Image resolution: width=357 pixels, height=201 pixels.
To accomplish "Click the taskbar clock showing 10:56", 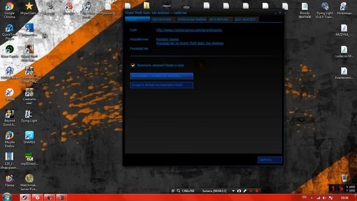I will (345, 198).
